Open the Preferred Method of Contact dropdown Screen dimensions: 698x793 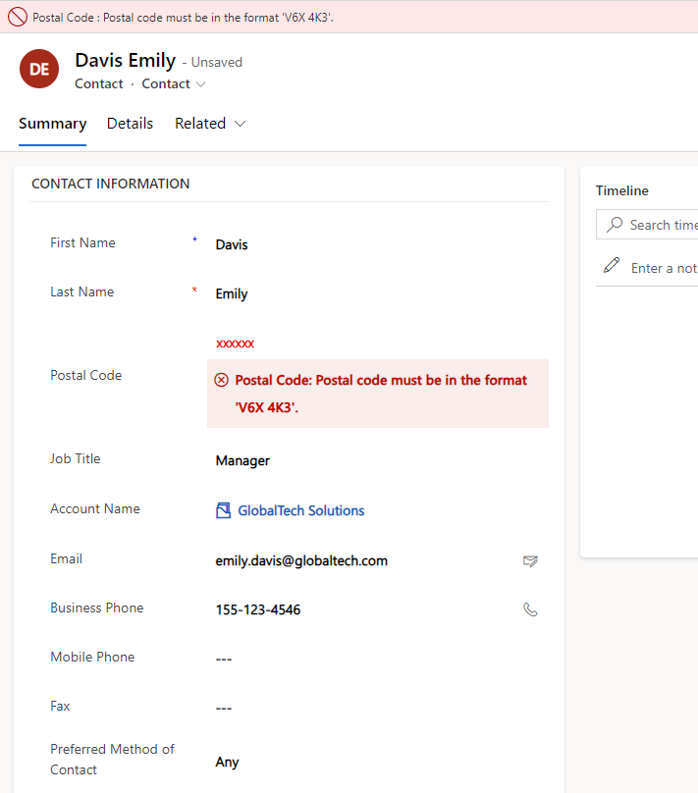[373, 762]
